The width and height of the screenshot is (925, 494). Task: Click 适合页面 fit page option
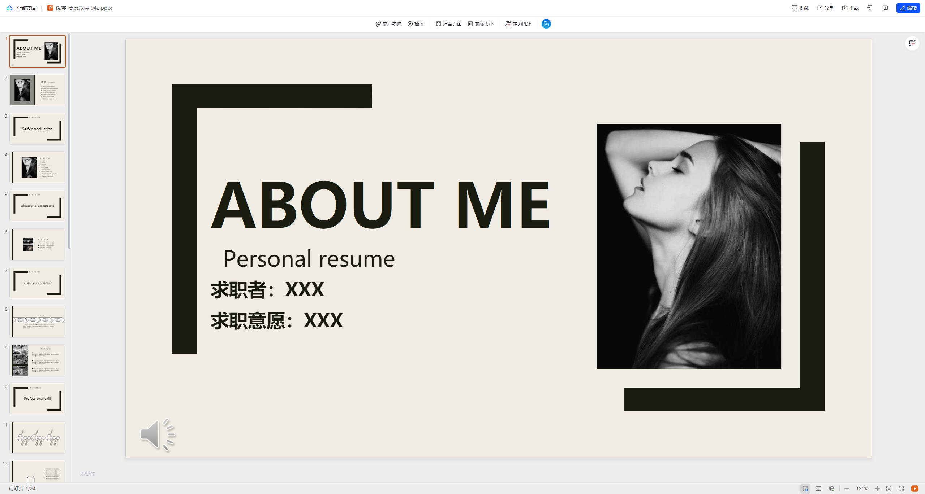(448, 24)
